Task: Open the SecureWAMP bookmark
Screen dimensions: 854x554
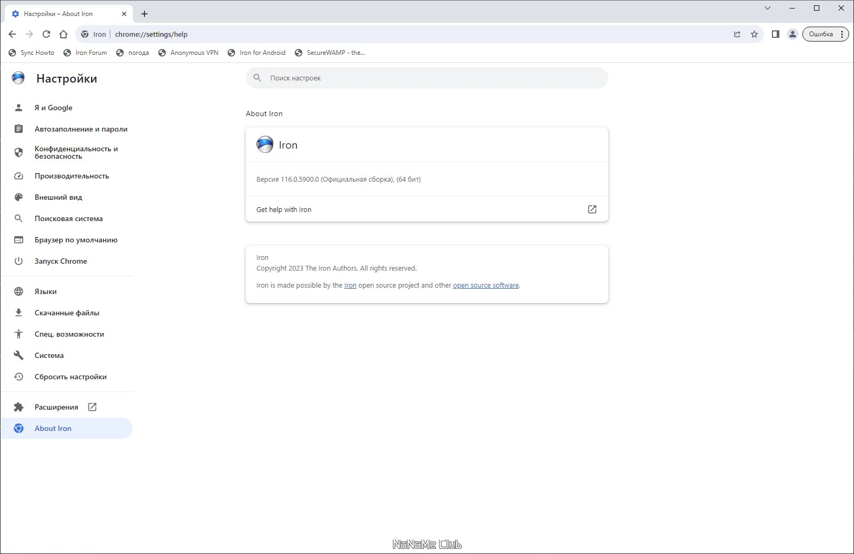Action: click(330, 53)
